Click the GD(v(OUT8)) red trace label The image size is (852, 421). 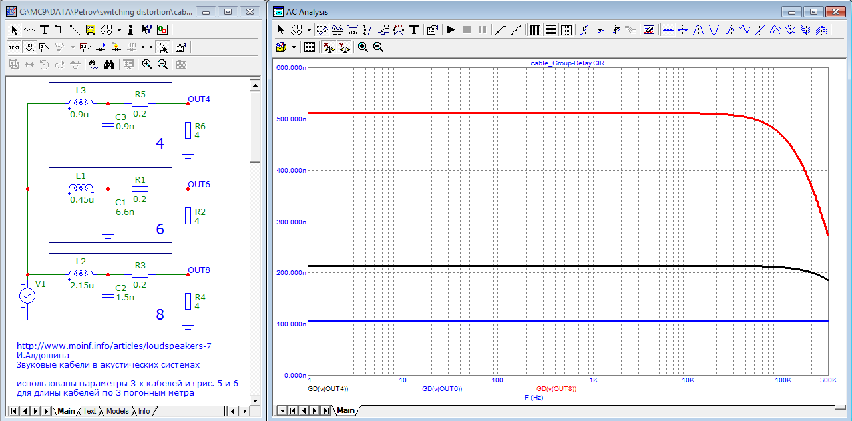[x=556, y=388]
